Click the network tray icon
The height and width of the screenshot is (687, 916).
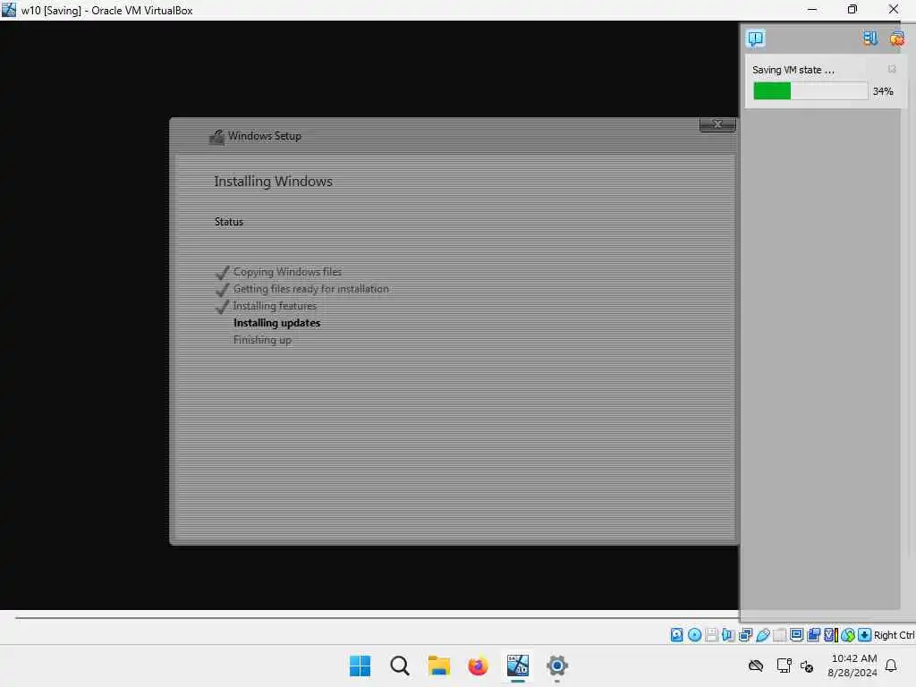coord(784,666)
